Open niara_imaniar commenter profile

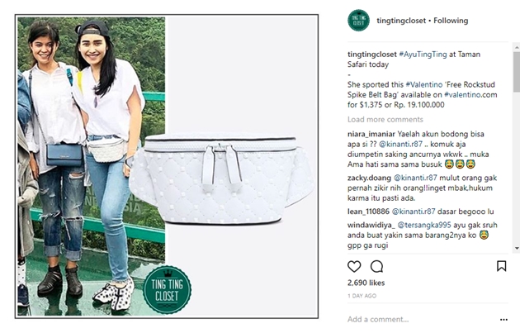click(371, 134)
